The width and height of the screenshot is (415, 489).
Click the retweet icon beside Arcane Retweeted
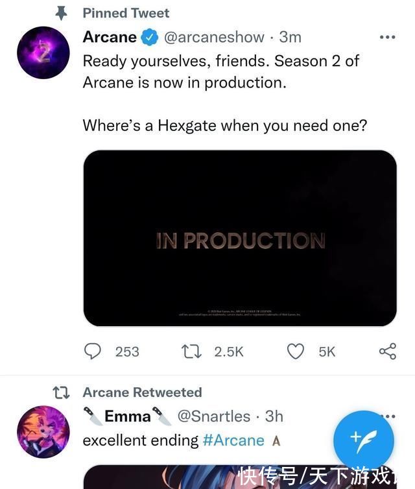[61, 392]
